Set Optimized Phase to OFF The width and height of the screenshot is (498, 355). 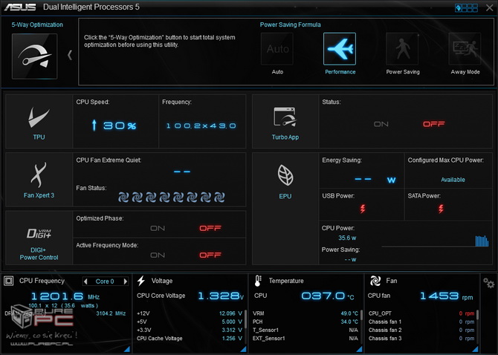(x=210, y=228)
